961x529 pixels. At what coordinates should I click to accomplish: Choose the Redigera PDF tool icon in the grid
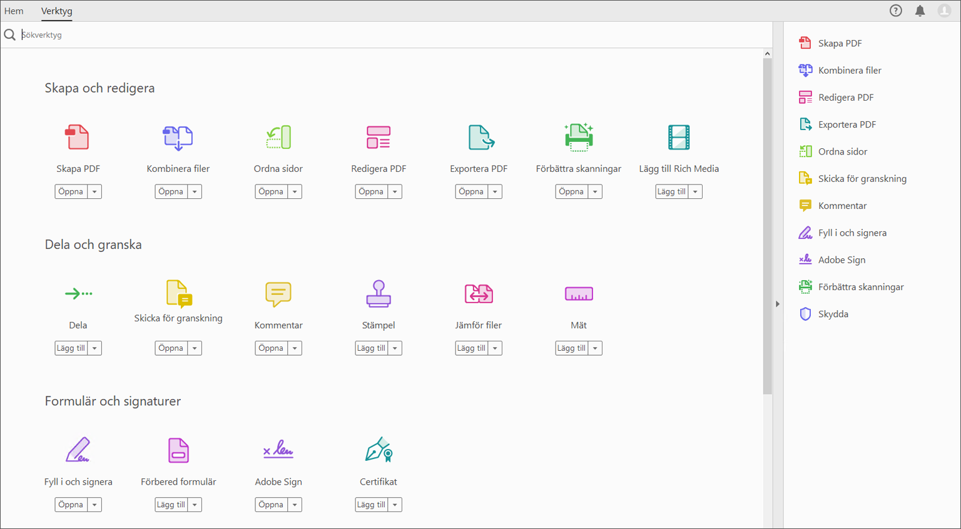pos(379,138)
